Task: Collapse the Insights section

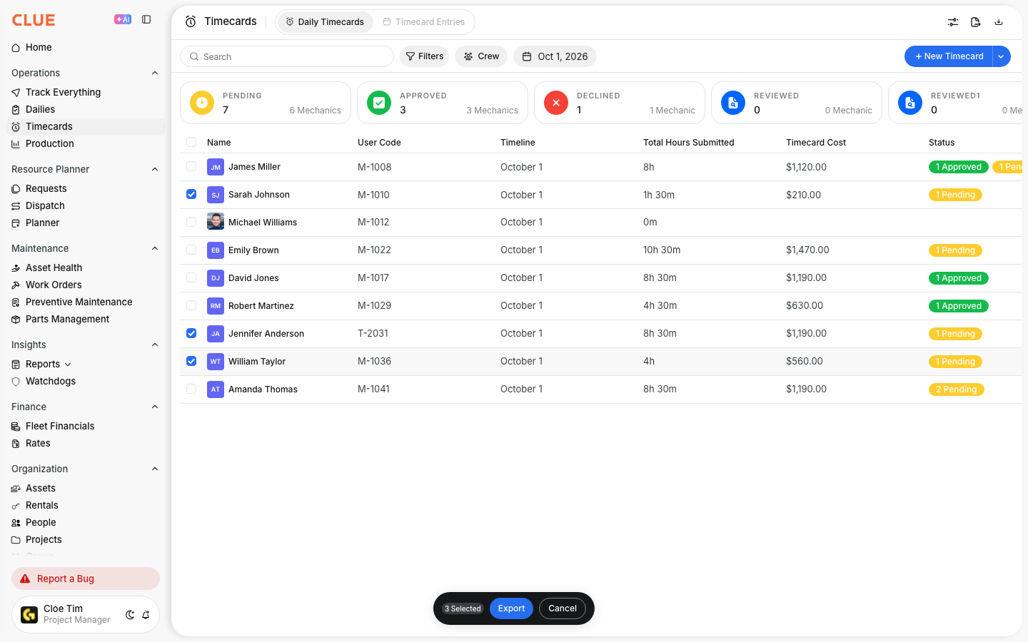Action: [x=155, y=345]
